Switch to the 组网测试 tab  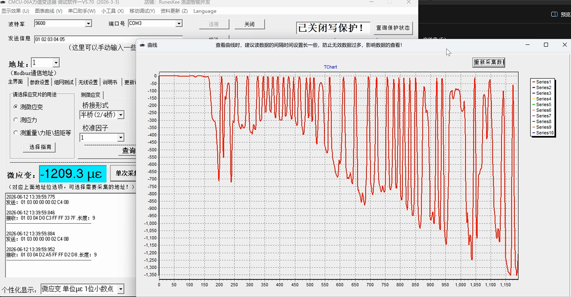point(64,82)
